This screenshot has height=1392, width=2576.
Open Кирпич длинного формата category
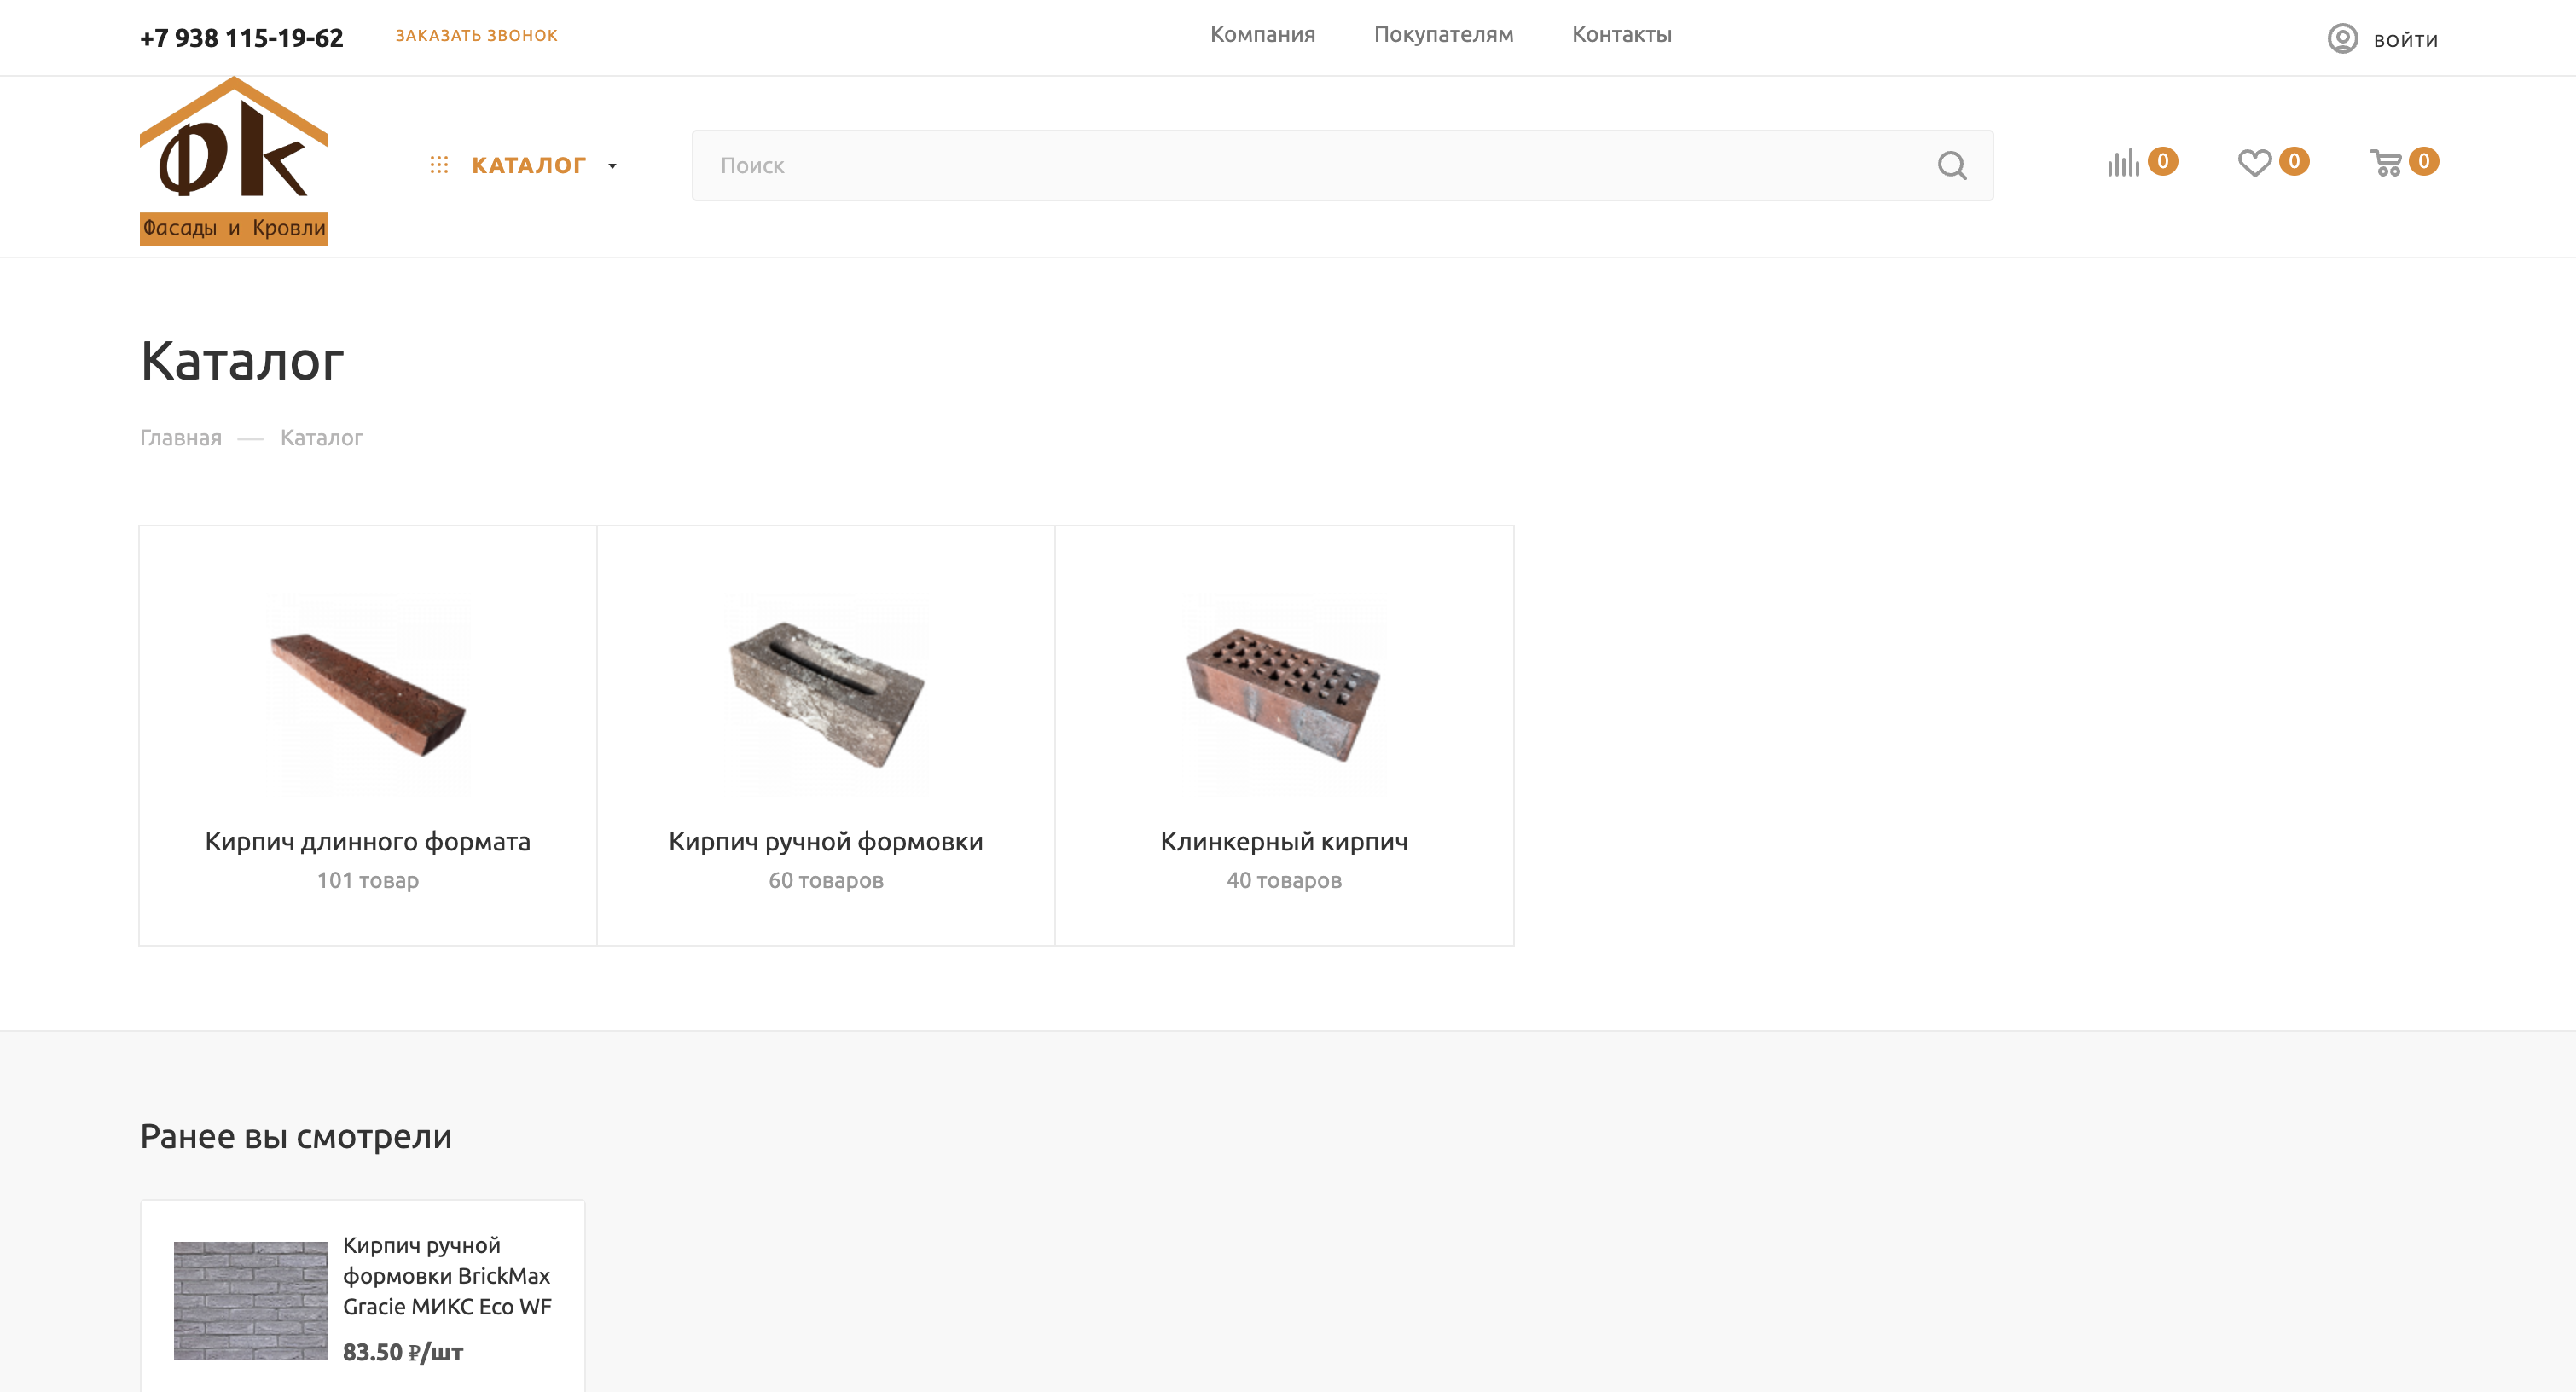368,842
